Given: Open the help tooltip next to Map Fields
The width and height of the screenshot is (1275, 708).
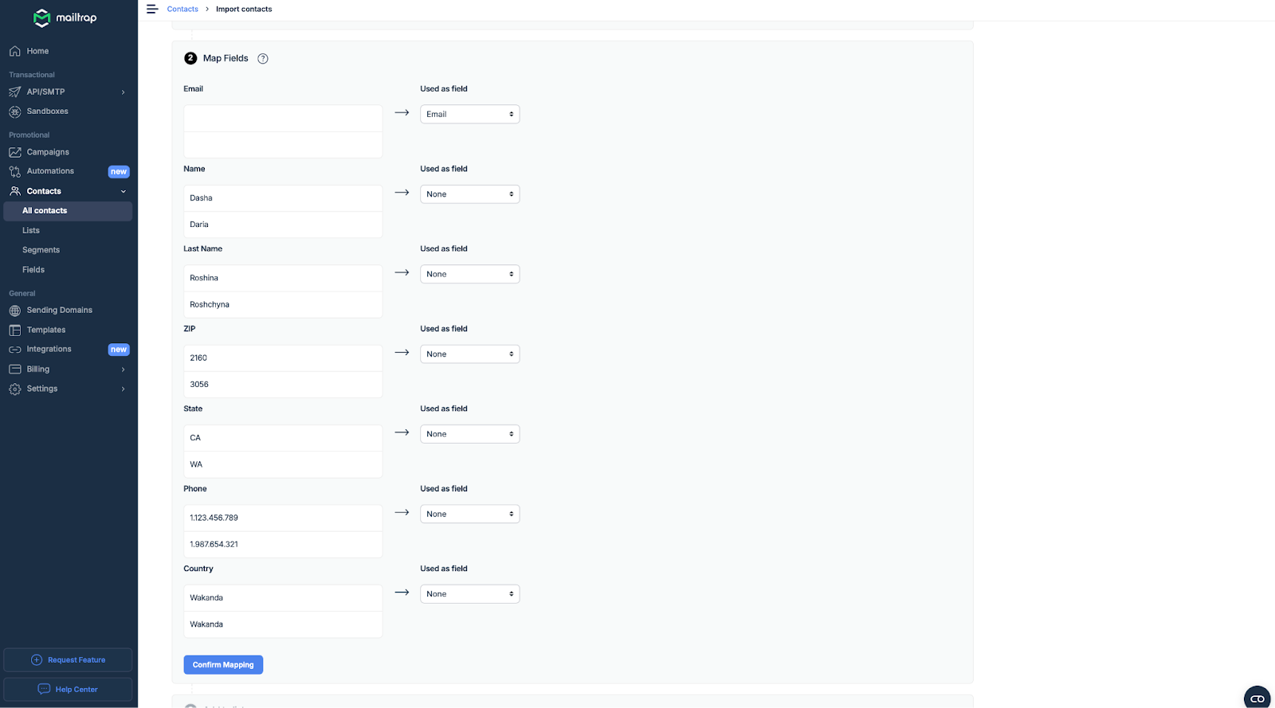Looking at the screenshot, I should click(263, 58).
